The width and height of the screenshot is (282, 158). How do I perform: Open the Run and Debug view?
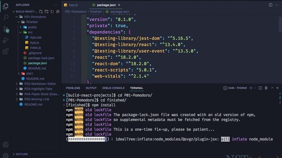point(6,40)
